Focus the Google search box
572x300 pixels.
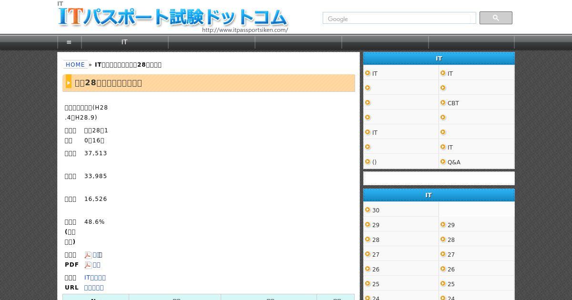(x=399, y=19)
